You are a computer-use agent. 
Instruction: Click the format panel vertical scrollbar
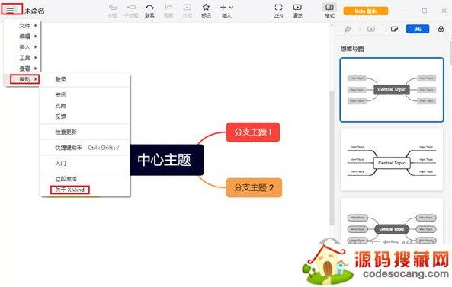click(450, 53)
